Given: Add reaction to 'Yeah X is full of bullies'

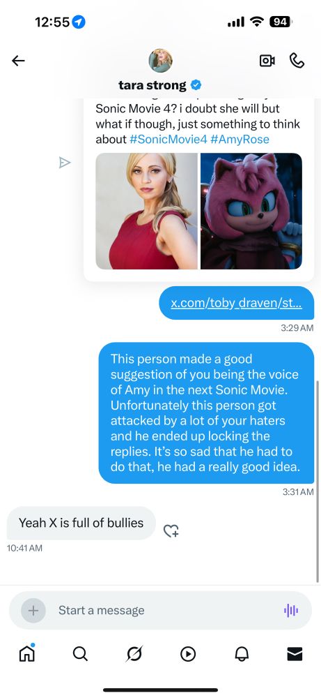Looking at the screenshot, I should (x=171, y=530).
